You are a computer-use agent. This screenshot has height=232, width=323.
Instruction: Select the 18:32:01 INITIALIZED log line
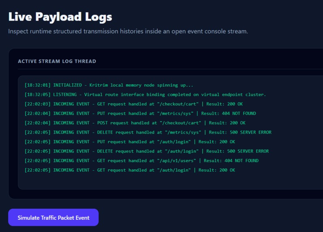[x=109, y=85]
